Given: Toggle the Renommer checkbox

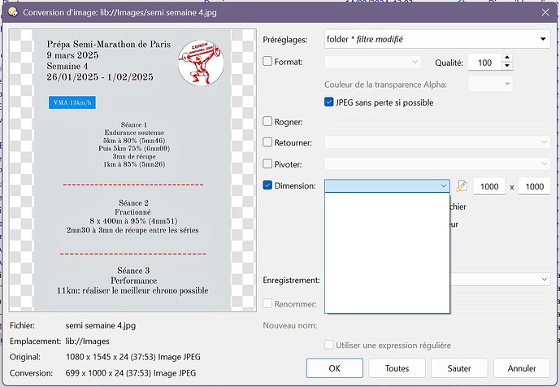Looking at the screenshot, I should pos(267,304).
